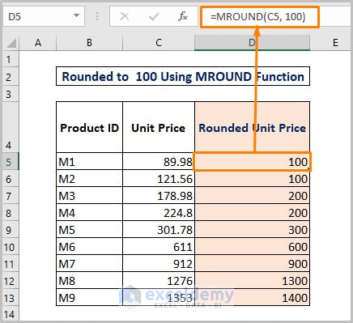The height and width of the screenshot is (323, 353).
Task: Click the Enter checkmark formula bar icon
Action: coord(154,16)
